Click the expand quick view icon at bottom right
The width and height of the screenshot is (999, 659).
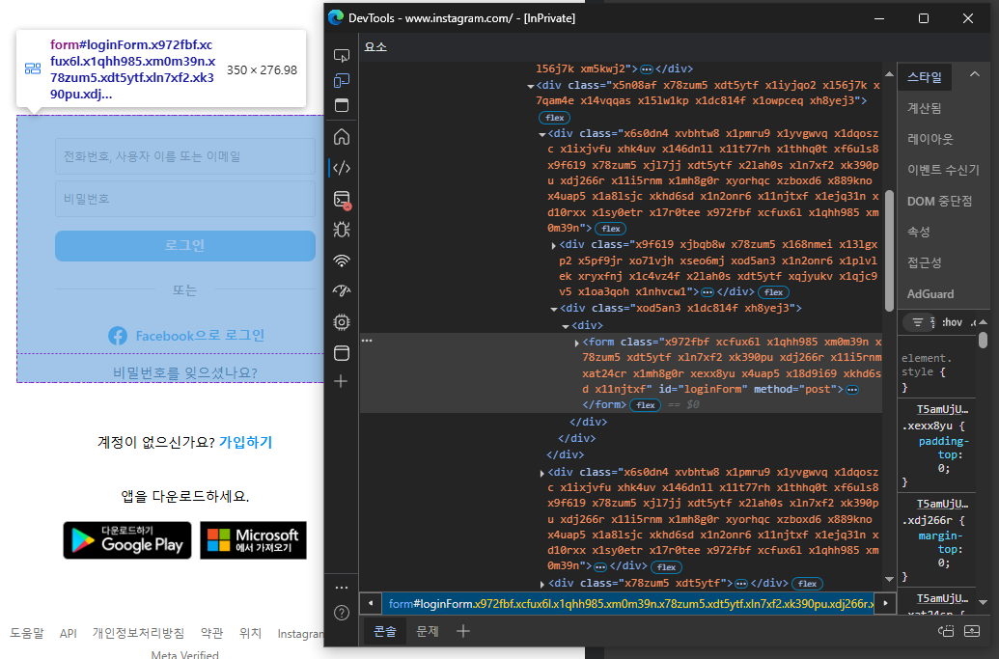[972, 631]
